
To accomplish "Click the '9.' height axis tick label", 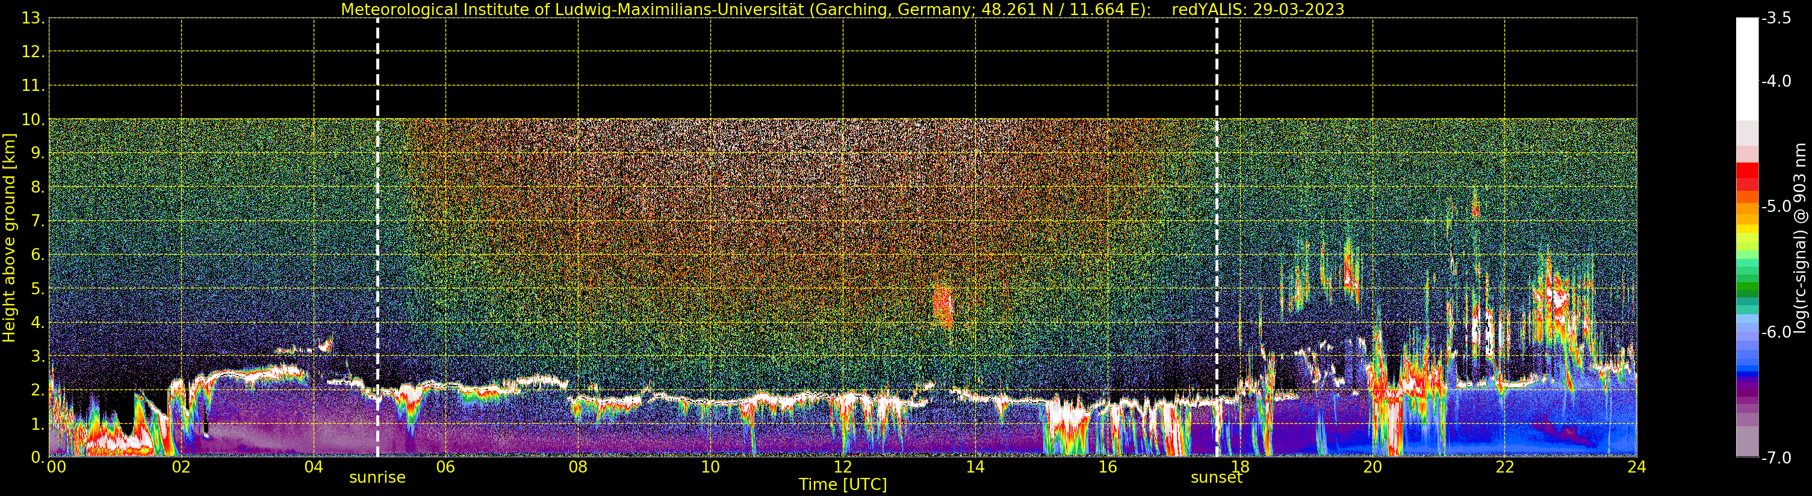I will 37,153.
